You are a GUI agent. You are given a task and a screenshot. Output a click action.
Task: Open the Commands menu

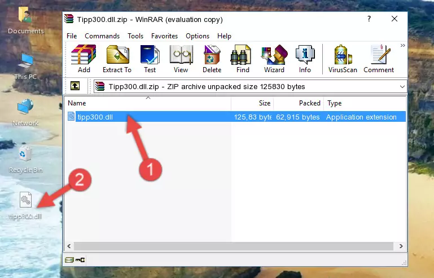pyautogui.click(x=102, y=36)
